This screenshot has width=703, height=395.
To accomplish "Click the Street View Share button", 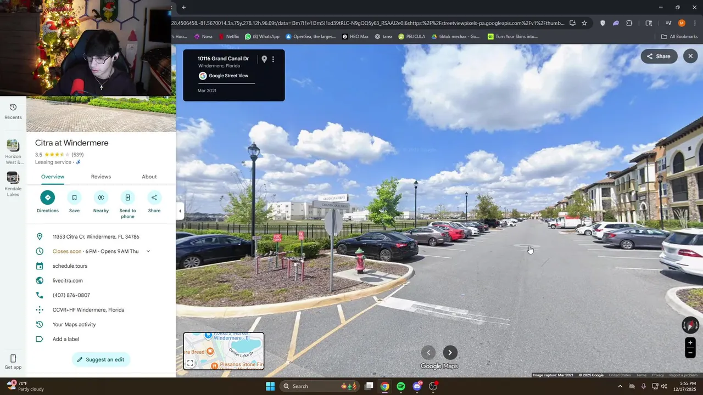I will tap(659, 56).
